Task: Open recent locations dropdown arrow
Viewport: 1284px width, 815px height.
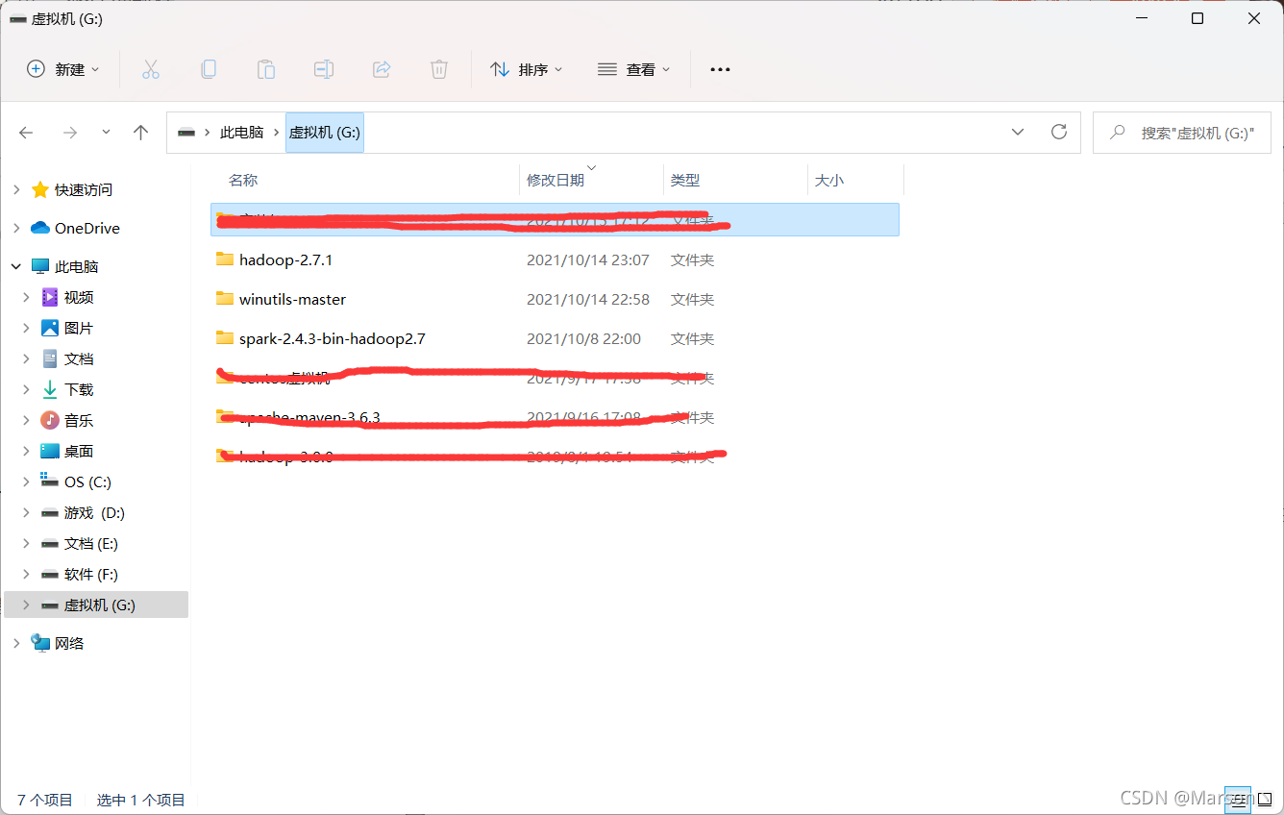Action: click(106, 133)
